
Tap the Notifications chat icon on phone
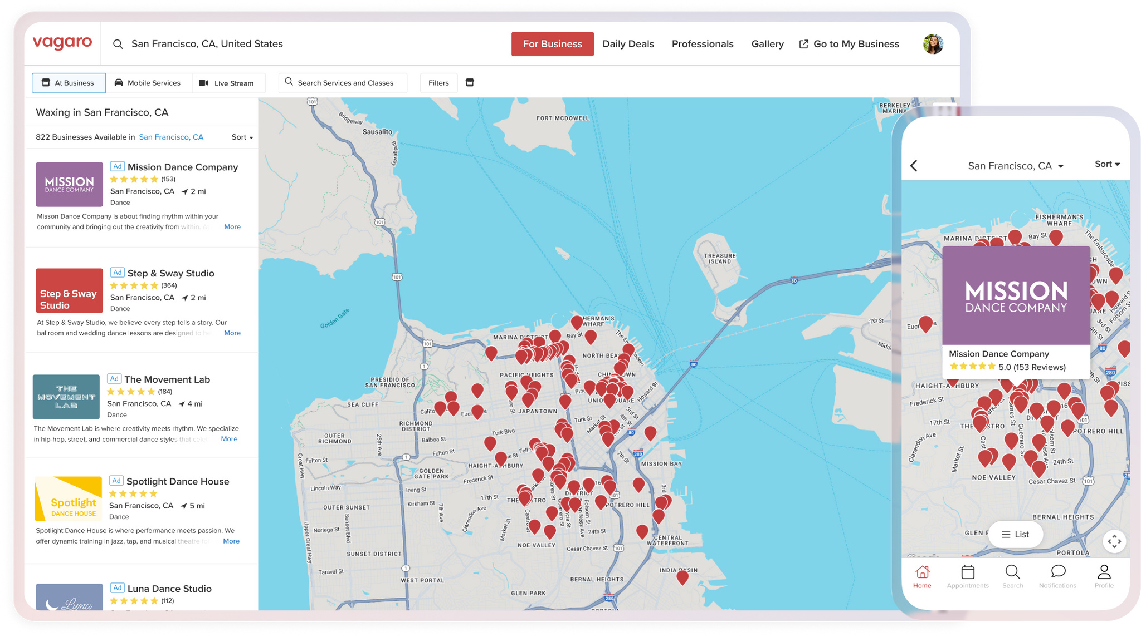pyautogui.click(x=1058, y=572)
